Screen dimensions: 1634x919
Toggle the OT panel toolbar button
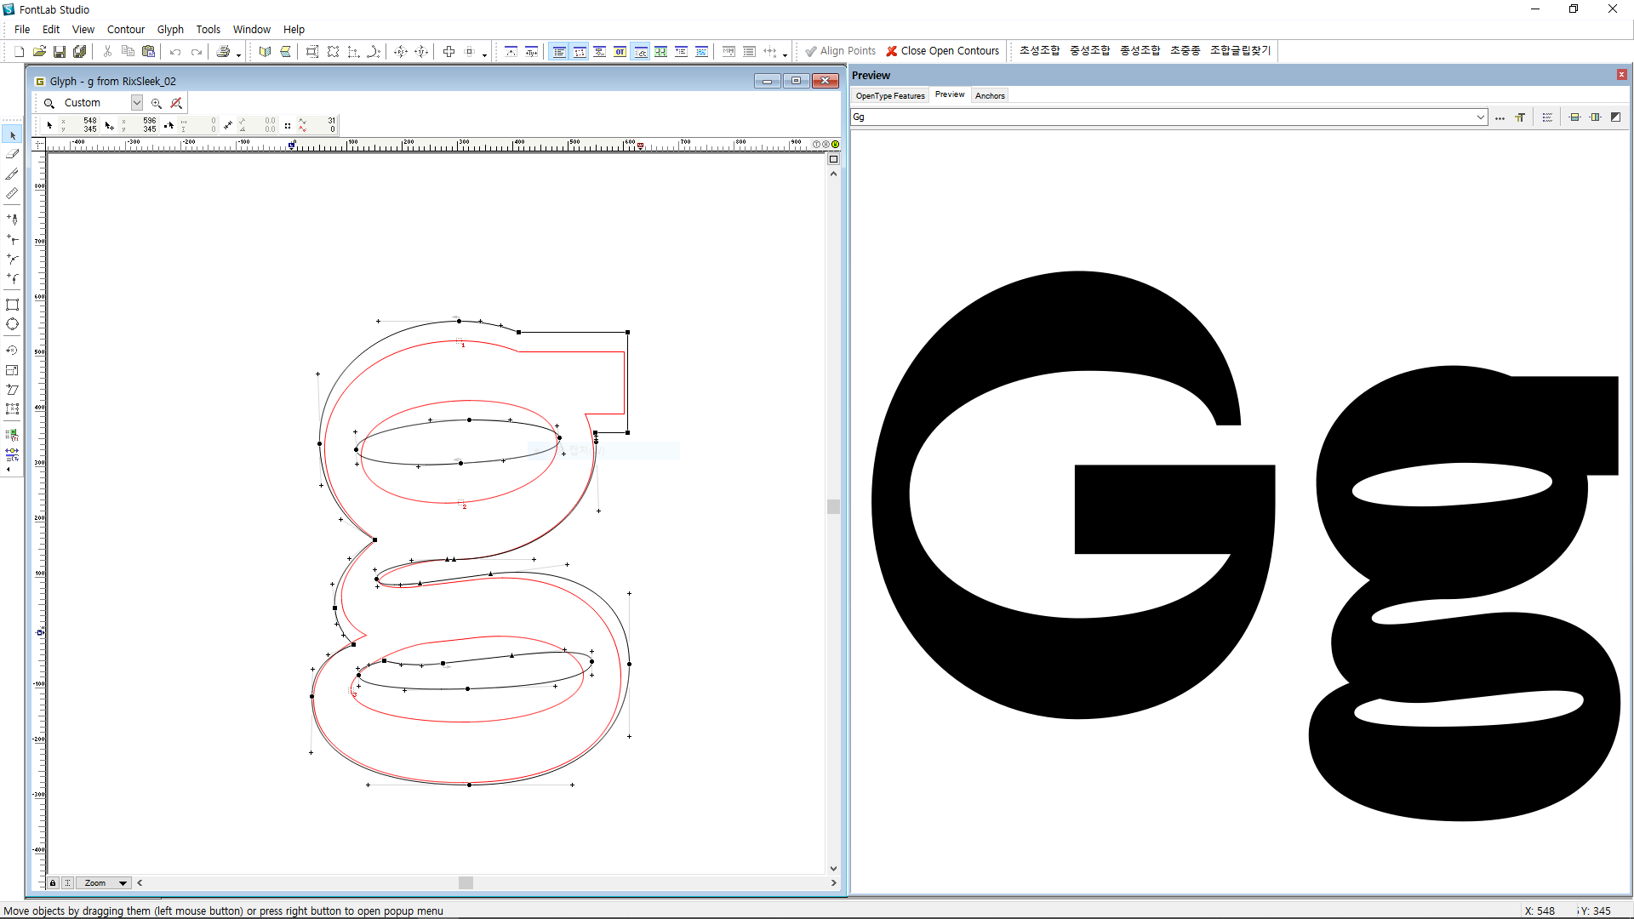(620, 52)
